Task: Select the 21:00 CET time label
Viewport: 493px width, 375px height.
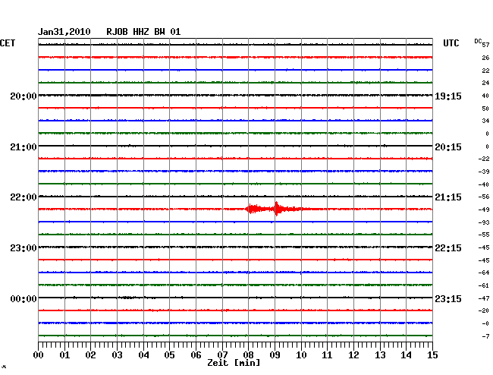Action: pos(24,147)
